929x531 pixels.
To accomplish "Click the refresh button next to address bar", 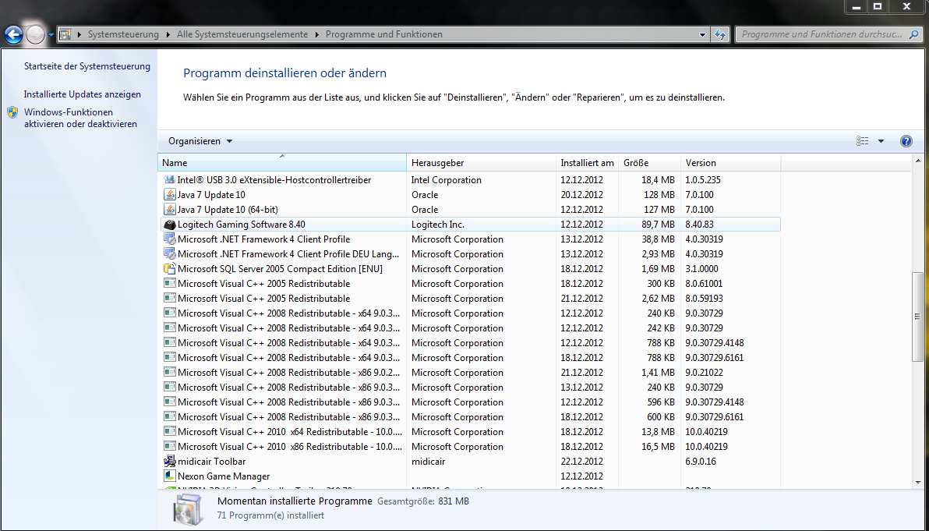I will coord(720,34).
